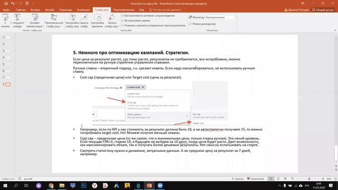Click fit slide to window icon

[335, 179]
